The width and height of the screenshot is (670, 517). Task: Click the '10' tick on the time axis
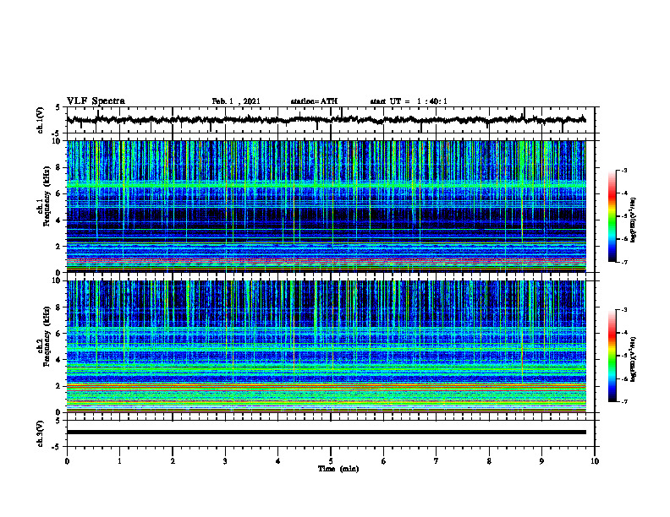(x=595, y=461)
